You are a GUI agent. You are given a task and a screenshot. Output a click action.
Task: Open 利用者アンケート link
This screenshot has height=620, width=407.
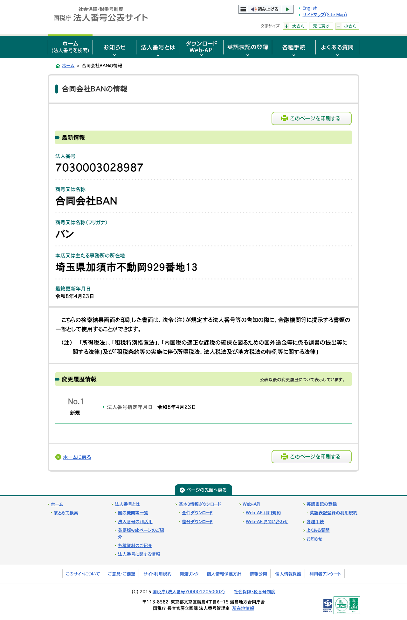click(325, 574)
